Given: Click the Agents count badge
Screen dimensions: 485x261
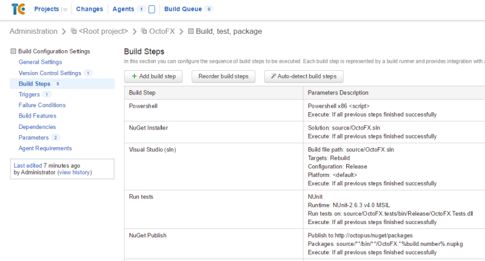Looking at the screenshot, I should click(x=141, y=9).
